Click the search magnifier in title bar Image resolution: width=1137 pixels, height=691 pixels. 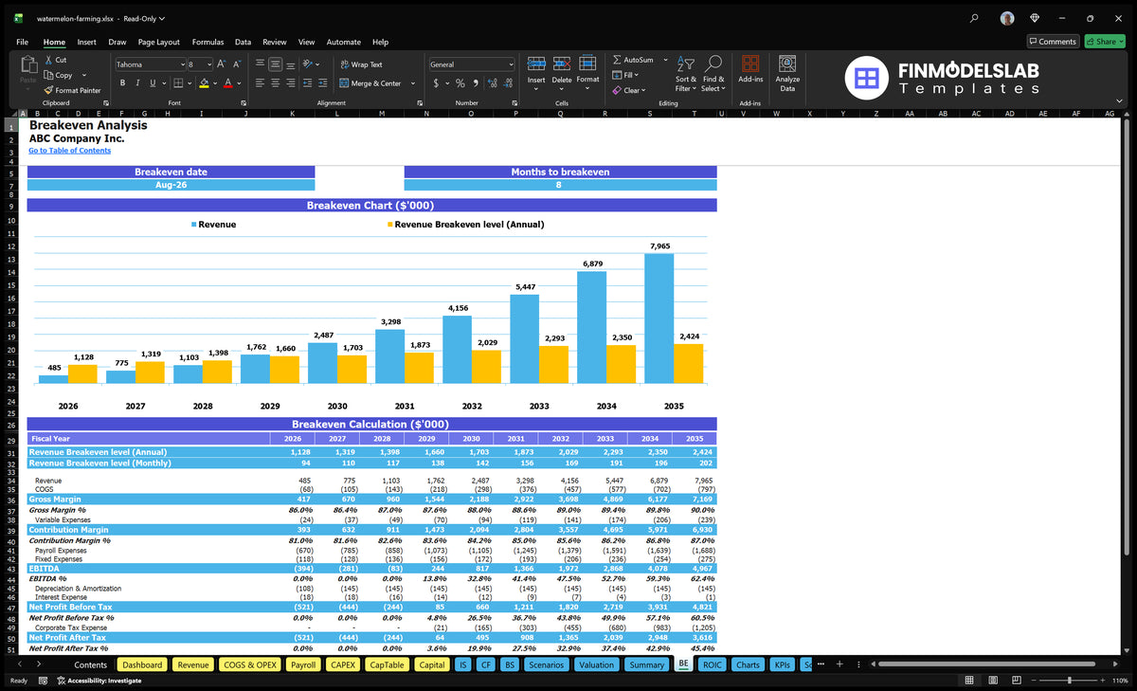(x=975, y=18)
